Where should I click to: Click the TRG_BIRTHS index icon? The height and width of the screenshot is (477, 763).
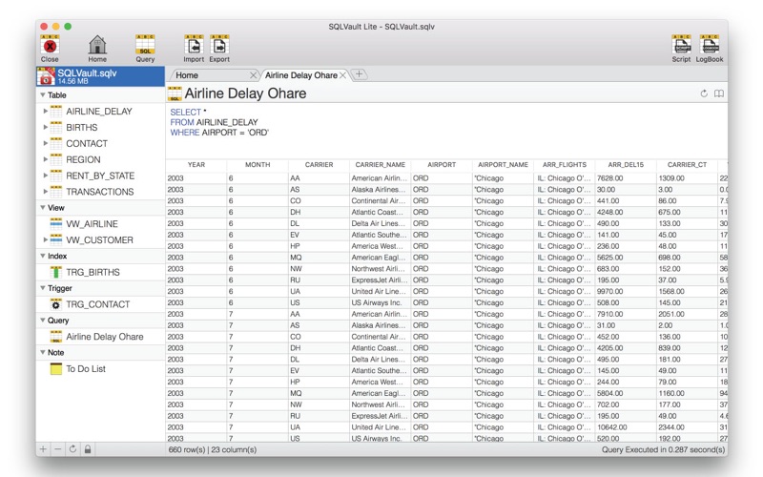coord(56,272)
